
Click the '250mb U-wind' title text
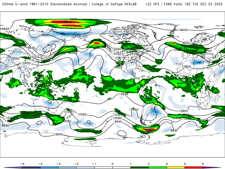[x=15, y=4]
